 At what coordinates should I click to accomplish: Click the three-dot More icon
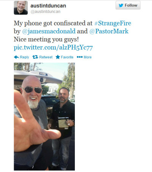(80, 57)
